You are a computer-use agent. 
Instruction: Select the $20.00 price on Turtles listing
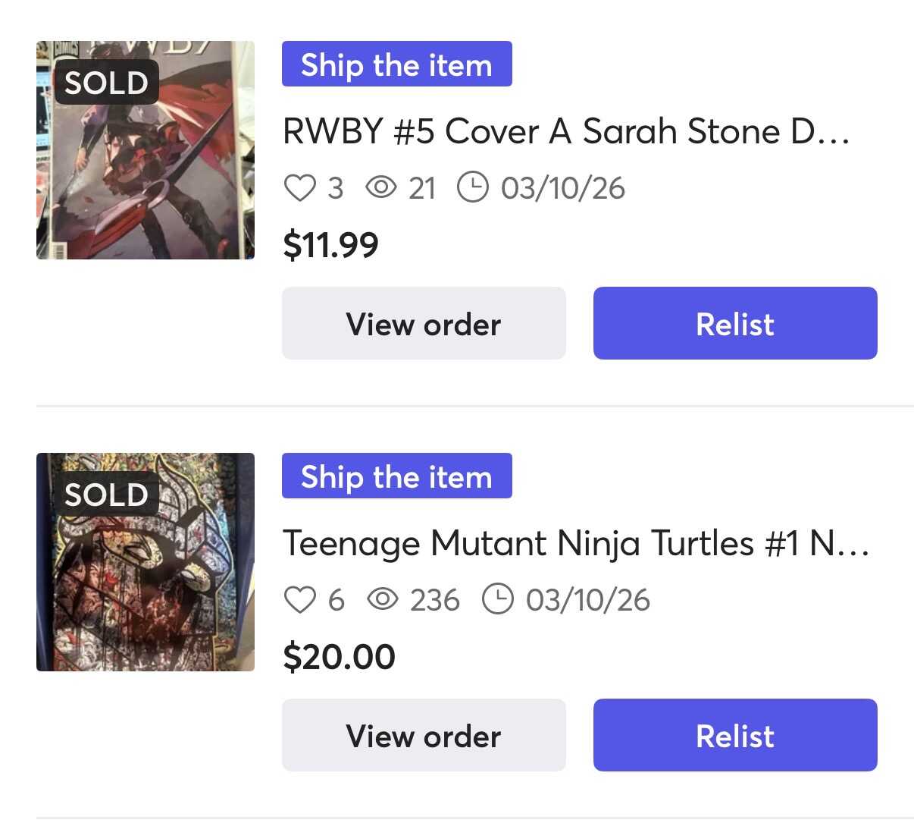coord(339,657)
